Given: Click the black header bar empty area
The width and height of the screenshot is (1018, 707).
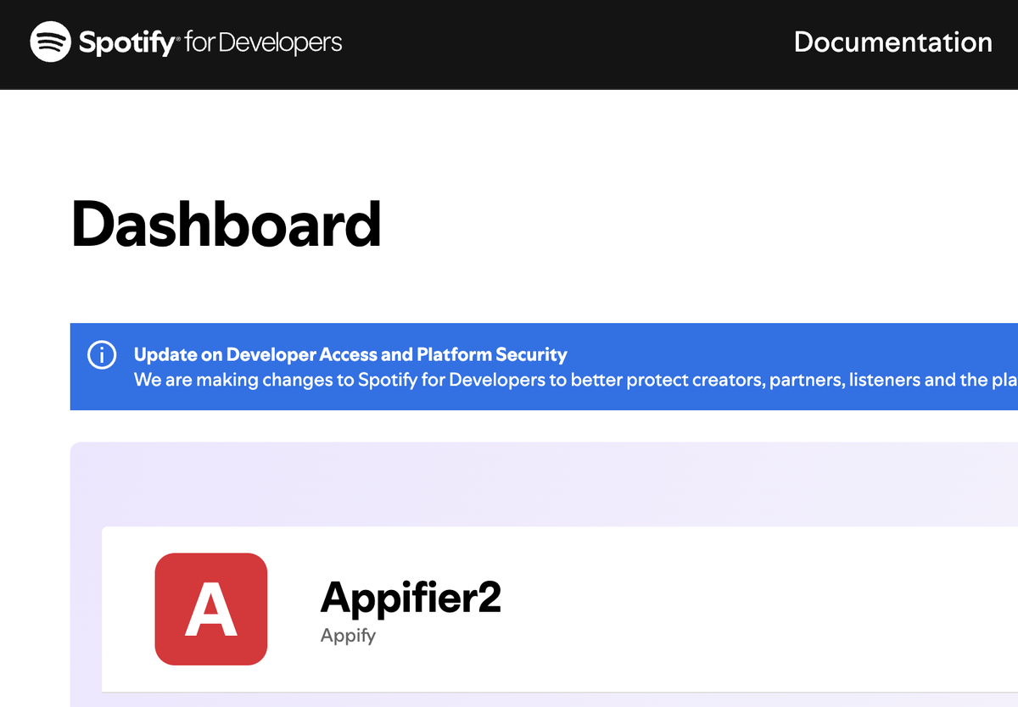Looking at the screenshot, I should coord(551,42).
